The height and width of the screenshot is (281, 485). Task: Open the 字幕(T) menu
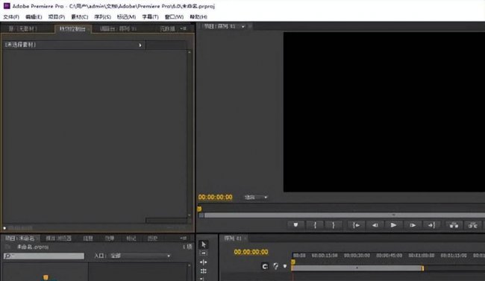pos(150,16)
